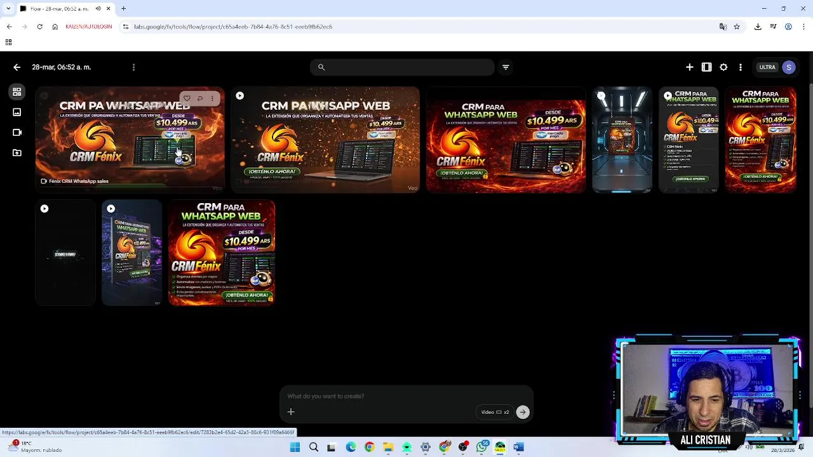The width and height of the screenshot is (813, 457).
Task: Click the reuse arrow on the first thumbnail
Action: click(199, 98)
